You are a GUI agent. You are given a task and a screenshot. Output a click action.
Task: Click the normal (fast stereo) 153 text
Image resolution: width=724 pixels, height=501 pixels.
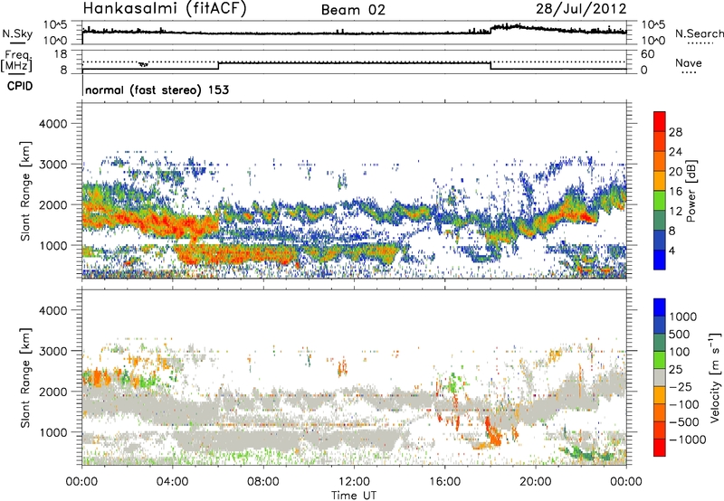157,90
